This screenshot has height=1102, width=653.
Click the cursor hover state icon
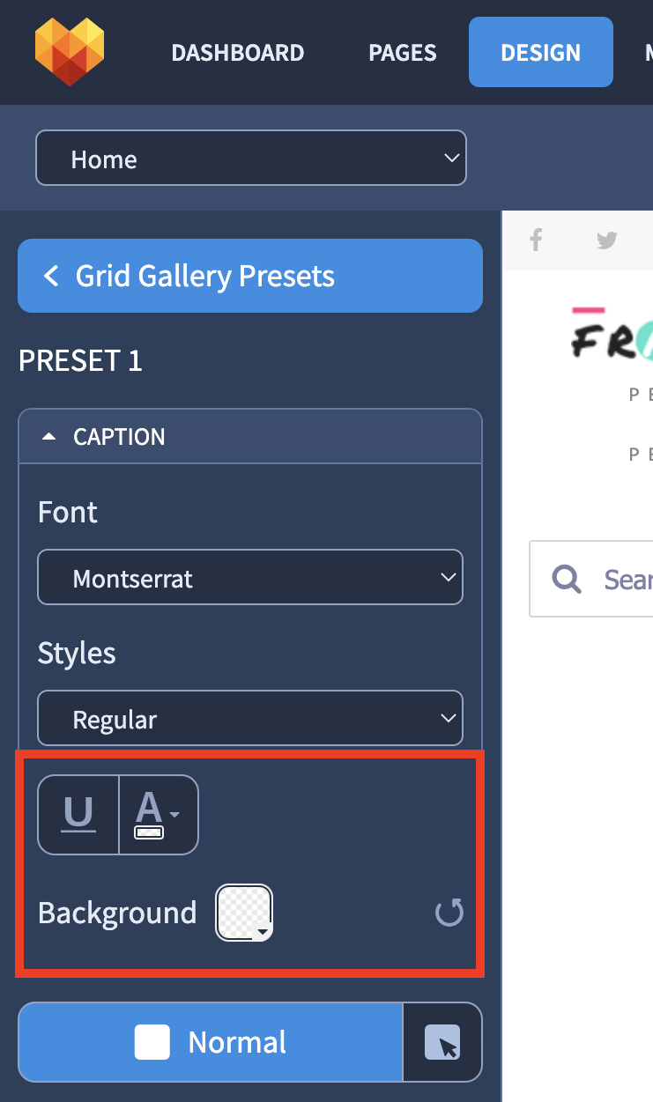(442, 1042)
